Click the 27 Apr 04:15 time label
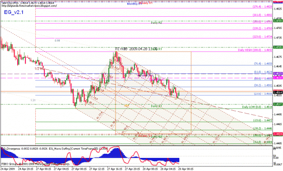This screenshot has height=171, width=283. coord(61,169)
